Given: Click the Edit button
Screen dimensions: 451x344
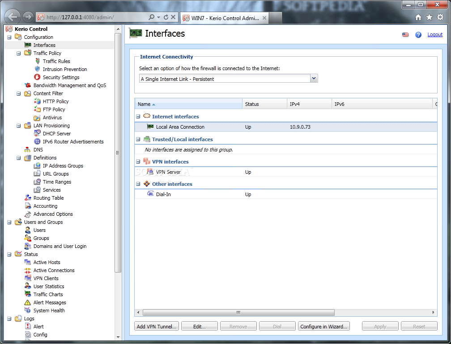Looking at the screenshot, I should click(200, 326).
